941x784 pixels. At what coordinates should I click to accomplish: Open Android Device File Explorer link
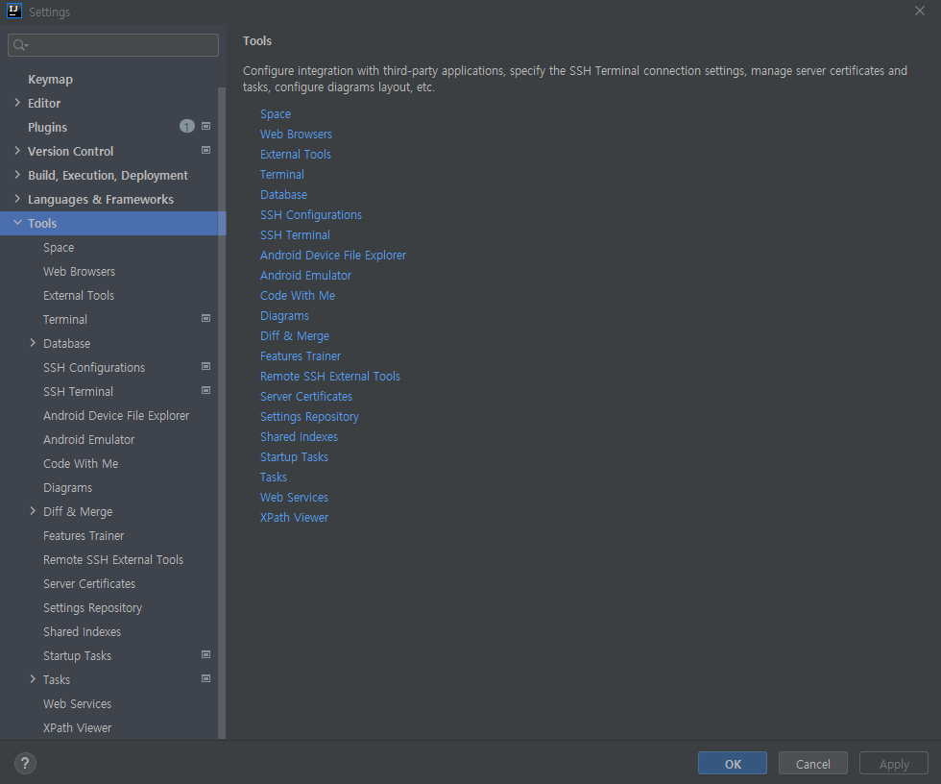click(x=333, y=256)
